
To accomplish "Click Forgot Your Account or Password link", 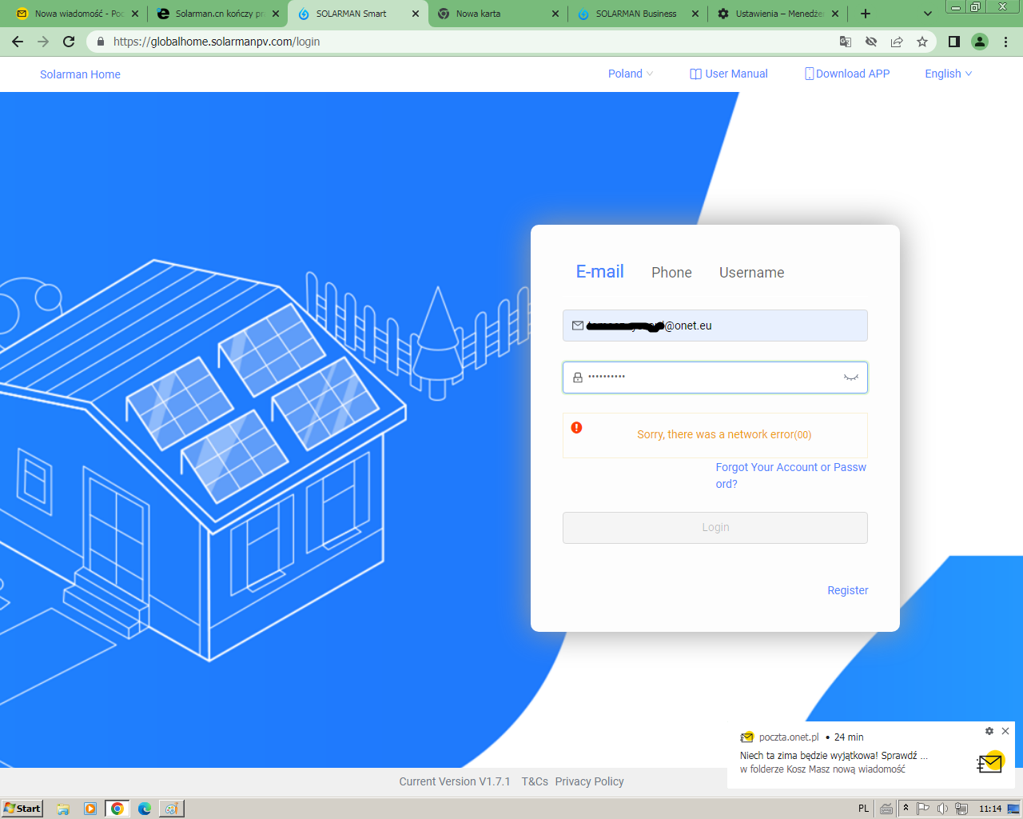I will (x=791, y=475).
